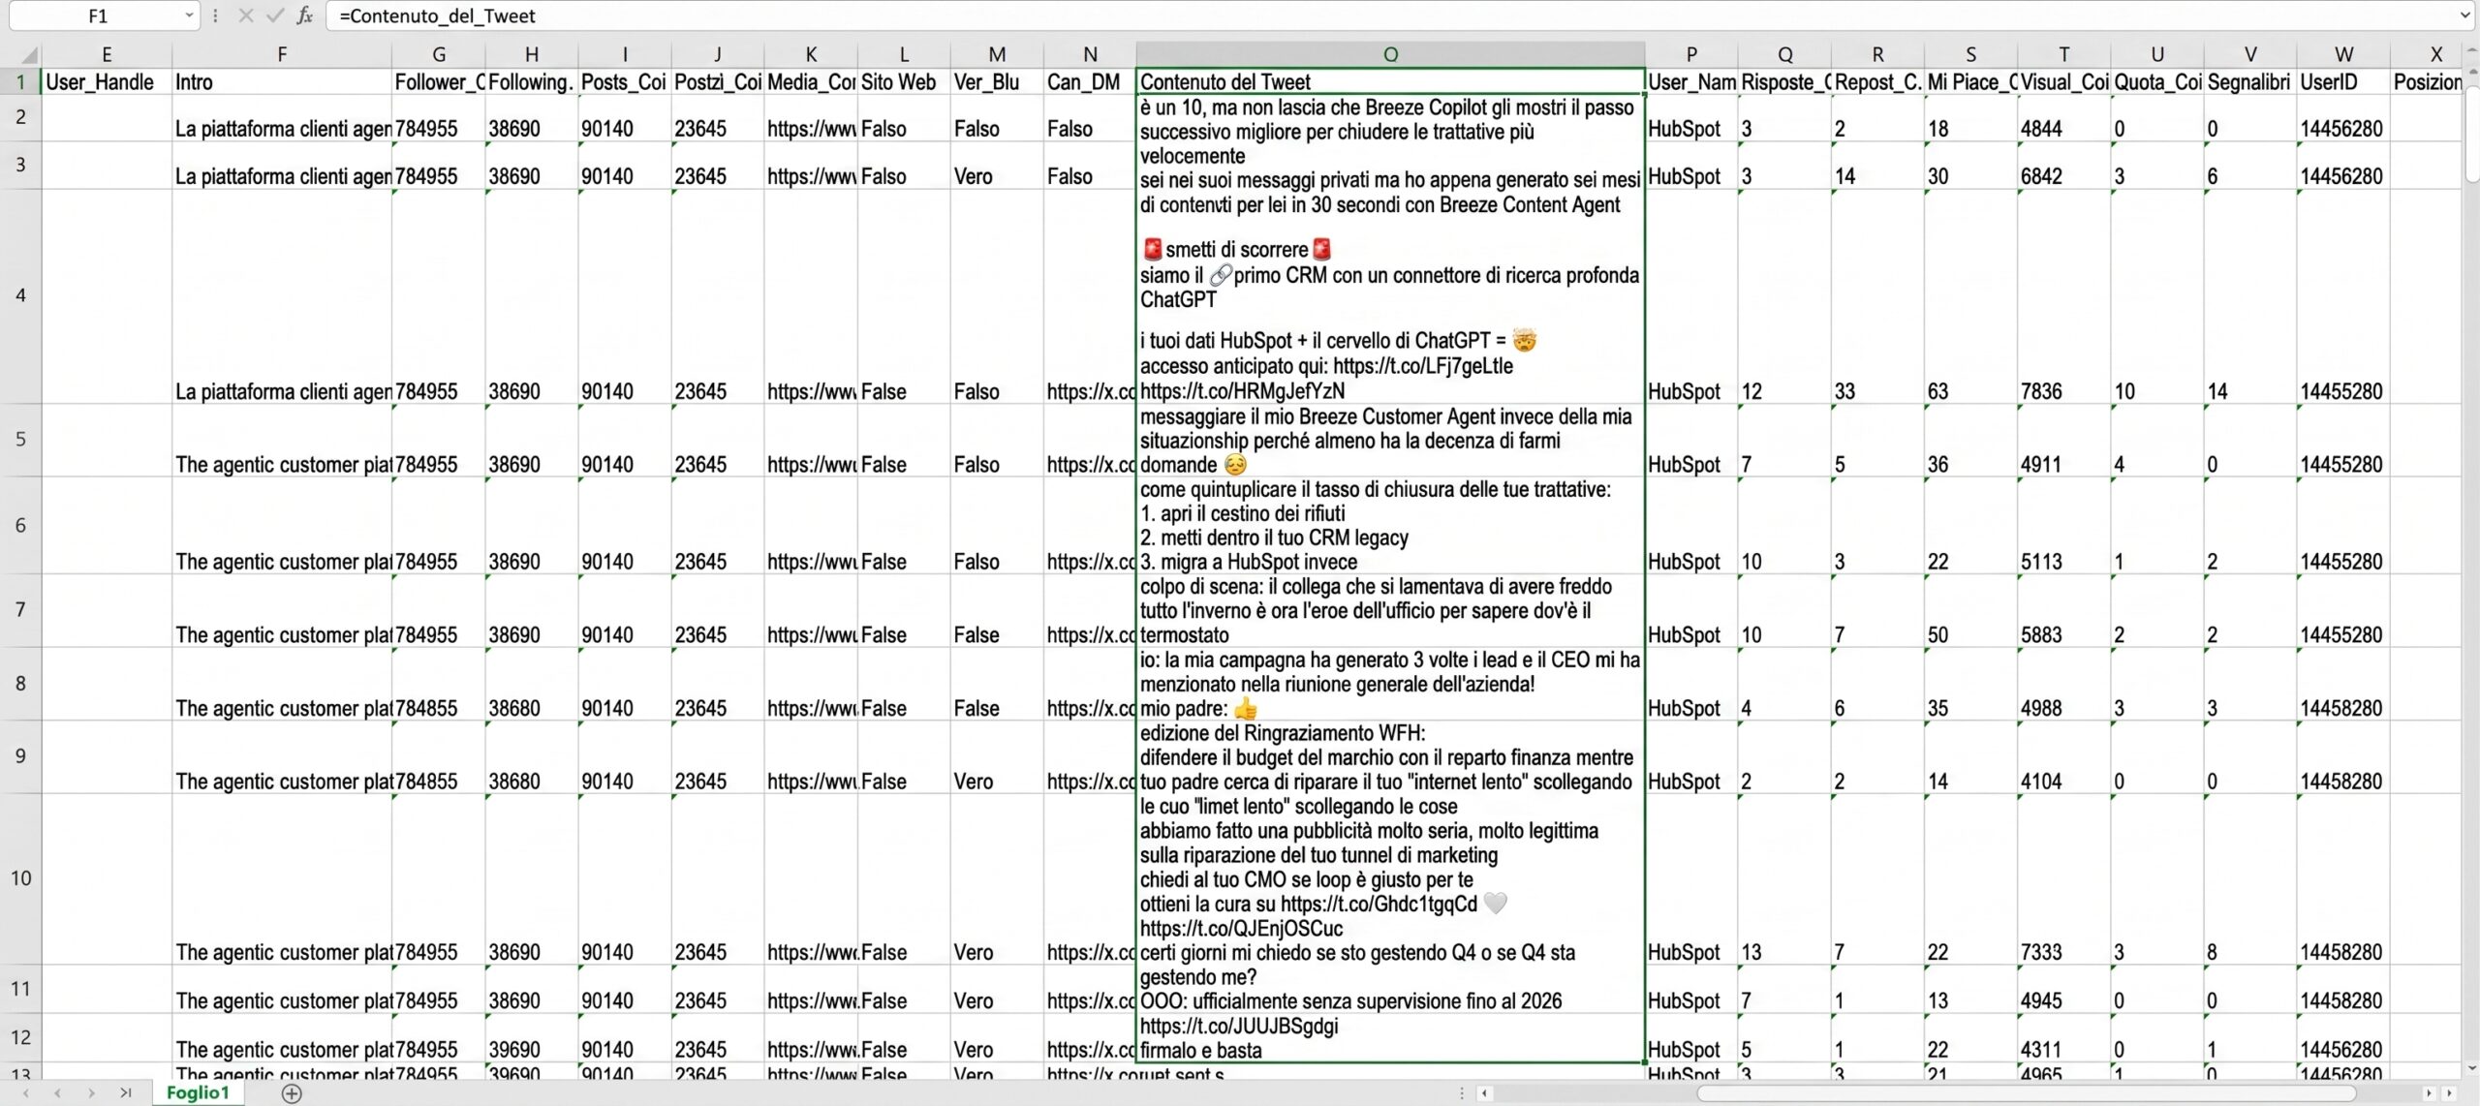Click horizontal scrollbar left arrow
The width and height of the screenshot is (2480, 1106).
(x=1484, y=1093)
